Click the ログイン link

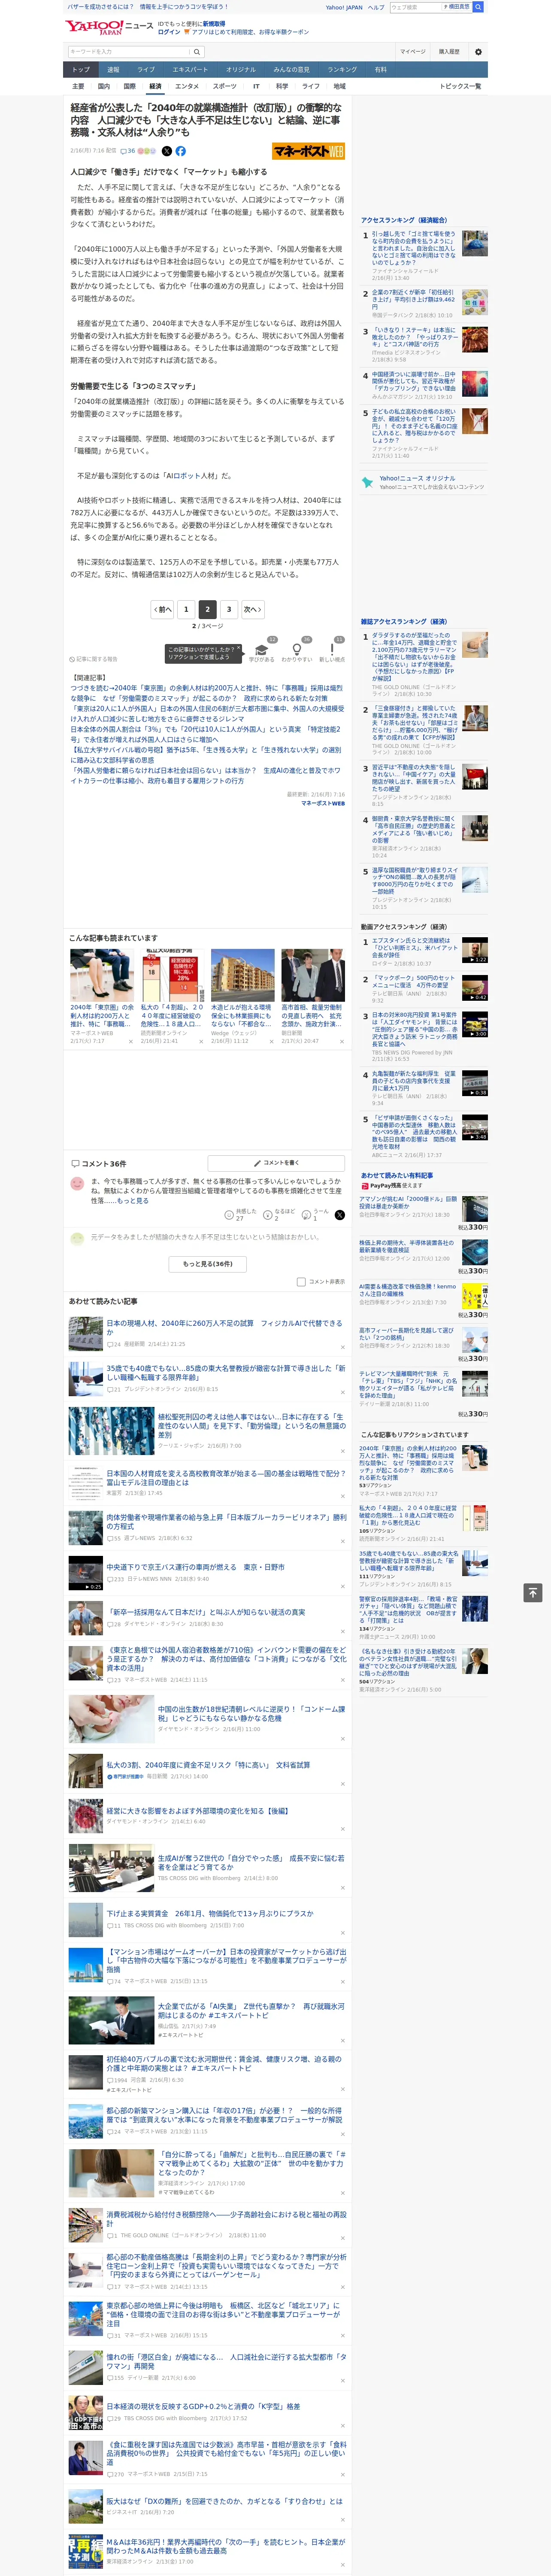[169, 32]
